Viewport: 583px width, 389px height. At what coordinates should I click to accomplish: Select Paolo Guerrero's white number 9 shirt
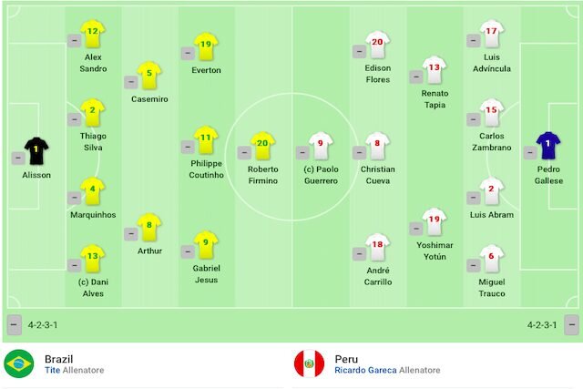321,146
